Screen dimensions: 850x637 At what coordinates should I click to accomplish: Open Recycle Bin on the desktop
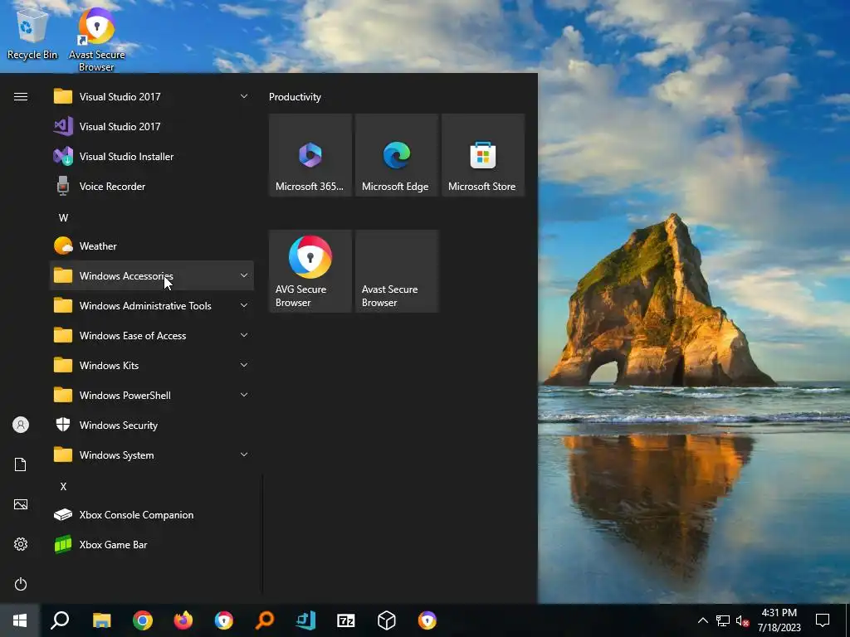click(32, 32)
